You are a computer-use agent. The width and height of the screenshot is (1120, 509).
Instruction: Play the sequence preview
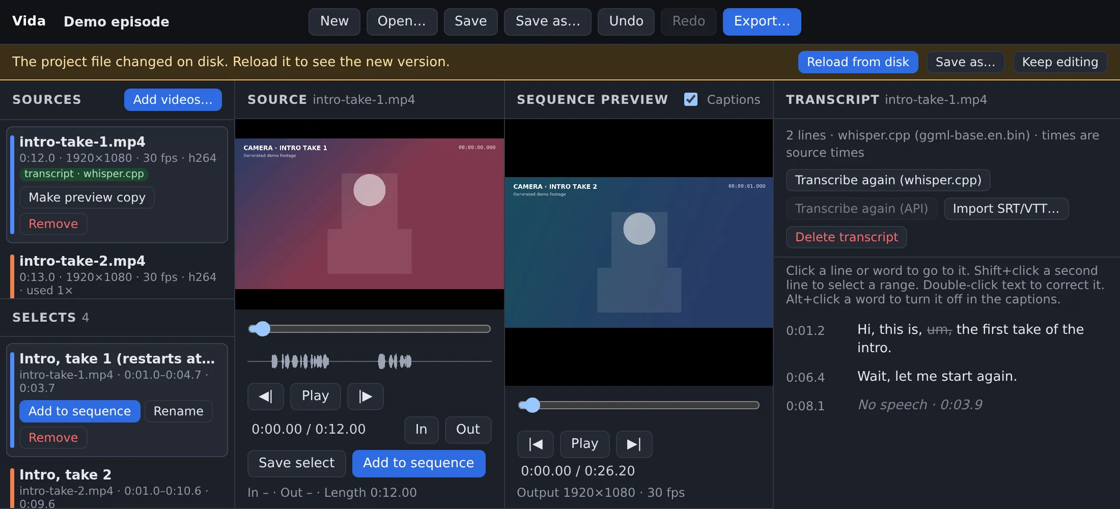584,444
